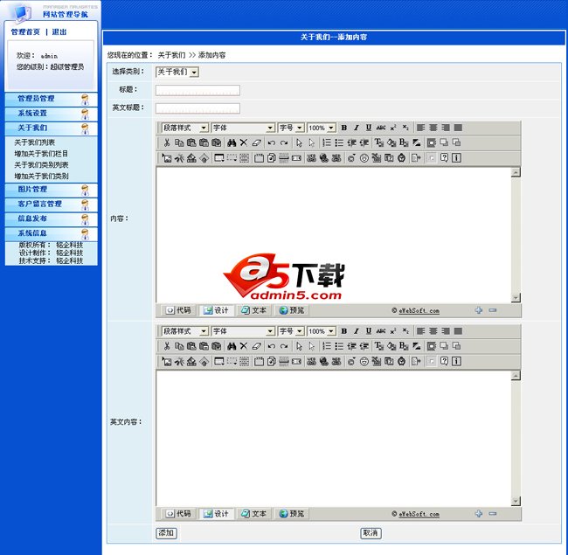The image size is (568, 555).
Task: Click About info icon in 内容 editor
Action: pos(456,158)
